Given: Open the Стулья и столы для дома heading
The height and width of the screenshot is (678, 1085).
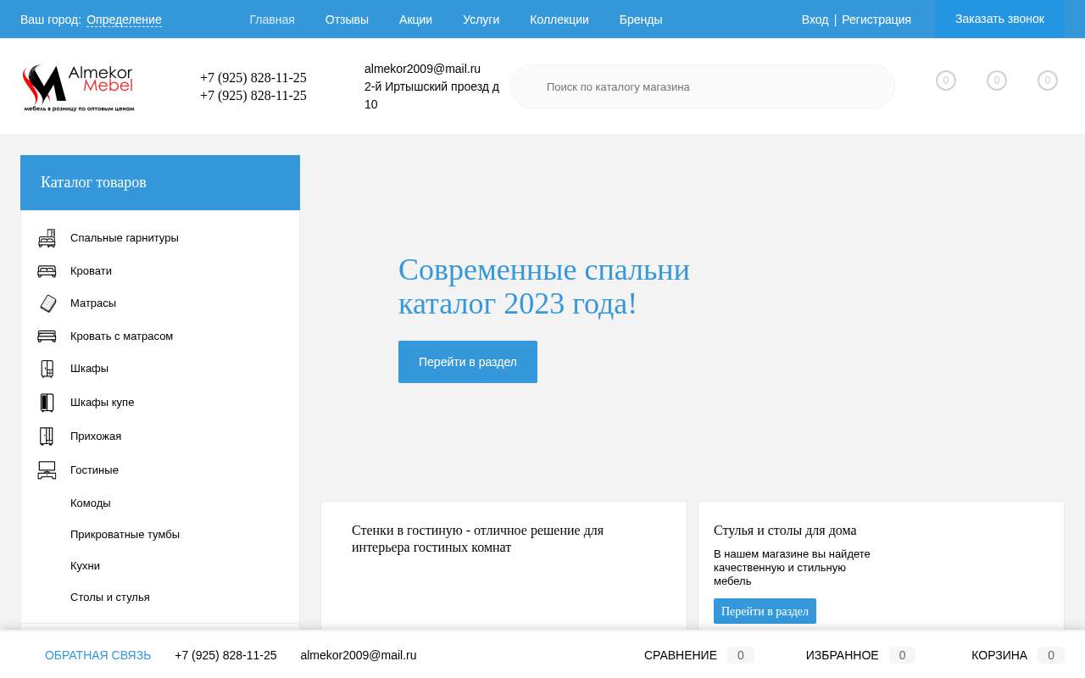Looking at the screenshot, I should (785, 531).
